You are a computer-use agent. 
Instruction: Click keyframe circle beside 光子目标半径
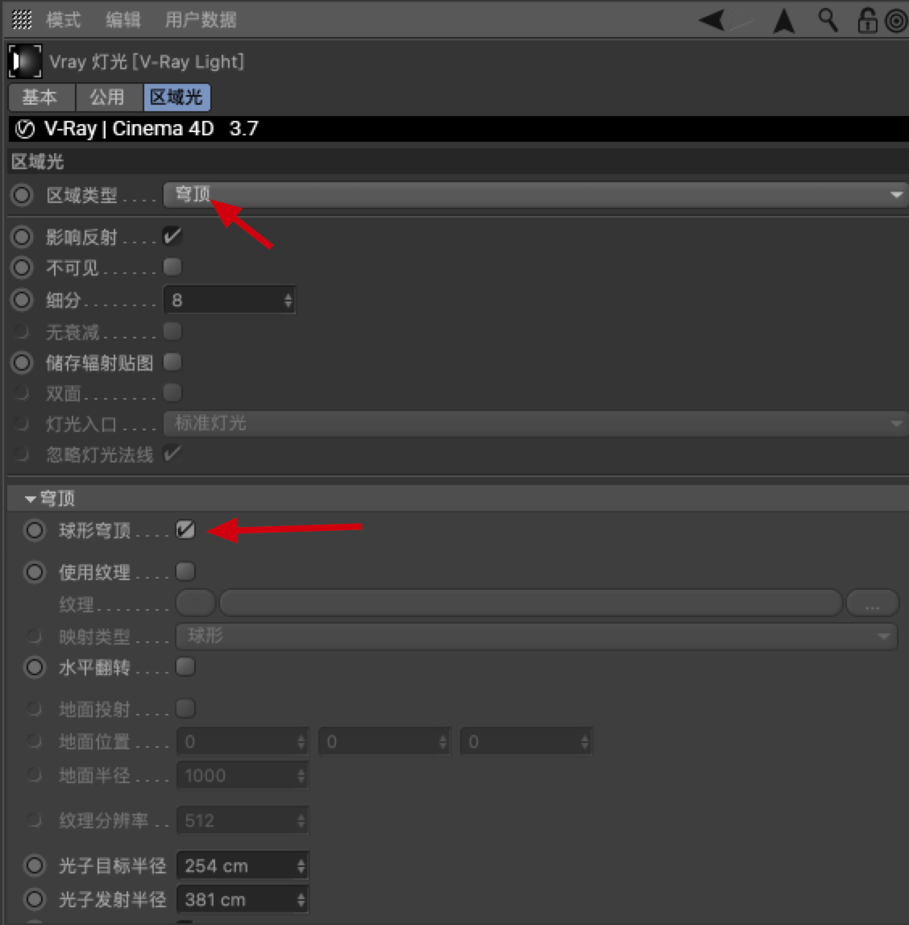[x=34, y=865]
